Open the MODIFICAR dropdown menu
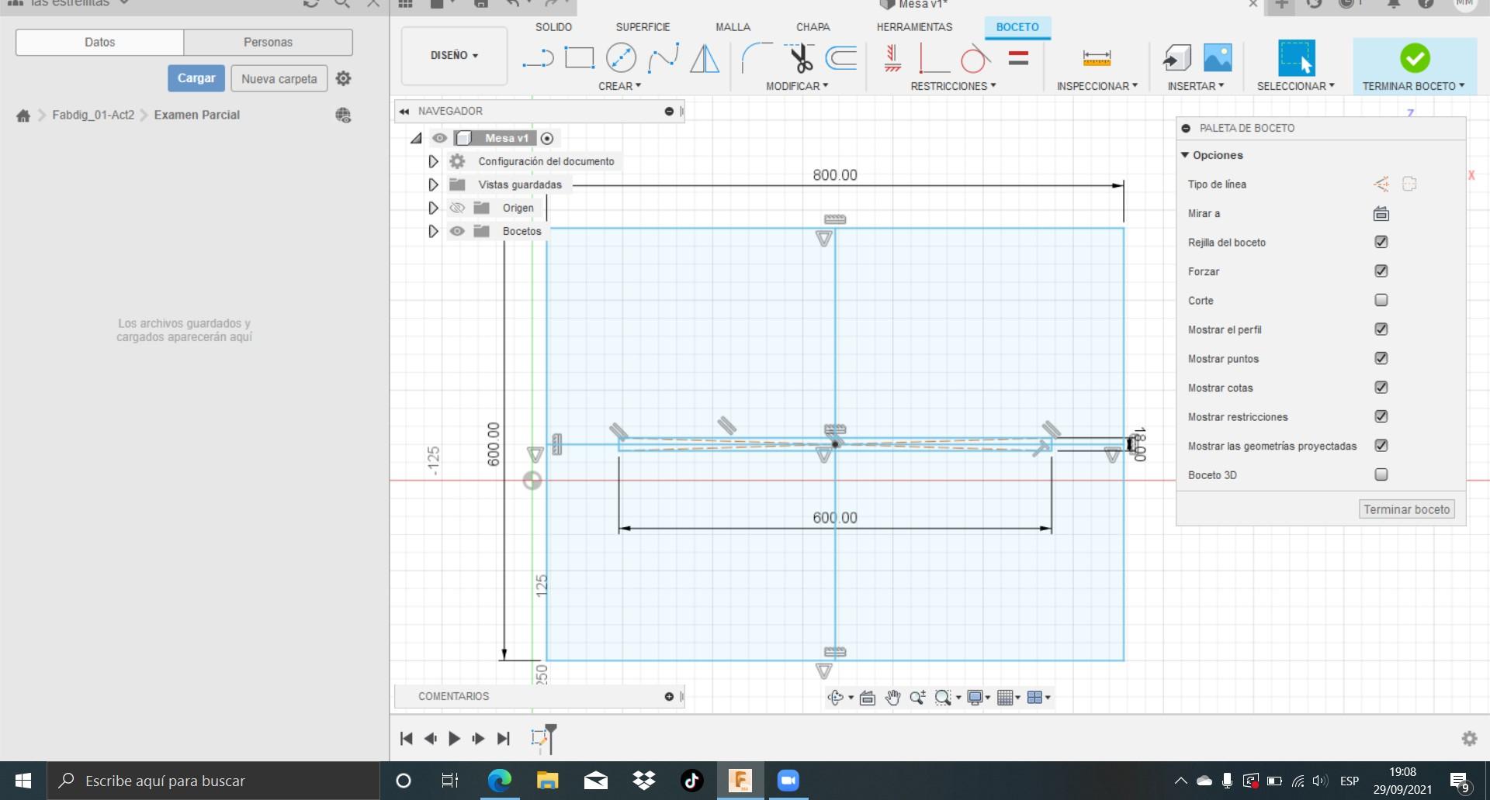The image size is (1490, 800). click(797, 86)
